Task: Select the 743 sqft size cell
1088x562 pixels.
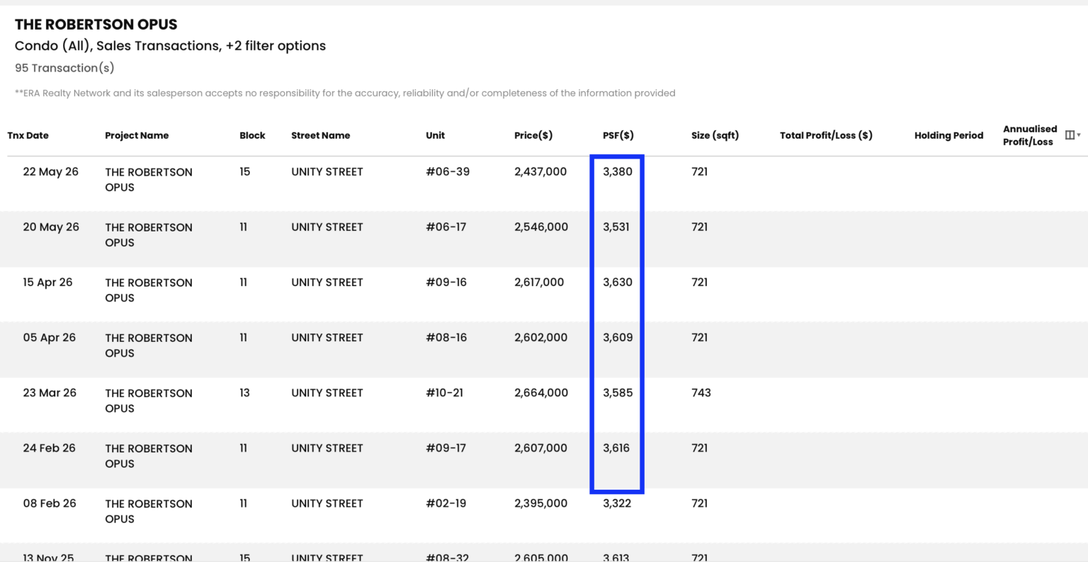Action: 701,393
